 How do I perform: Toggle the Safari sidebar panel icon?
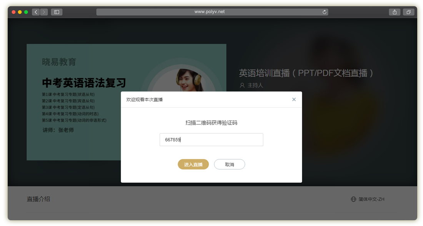pyautogui.click(x=57, y=12)
